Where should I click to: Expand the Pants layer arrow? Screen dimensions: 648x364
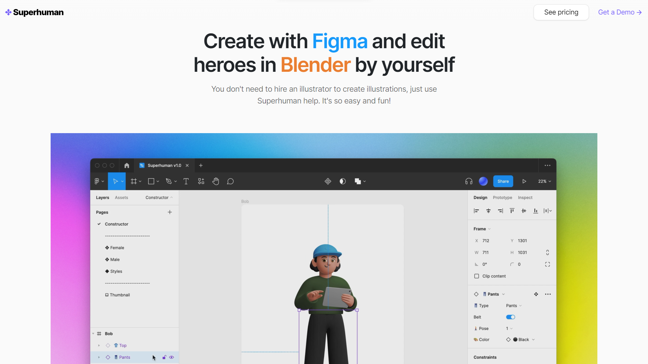(99, 357)
